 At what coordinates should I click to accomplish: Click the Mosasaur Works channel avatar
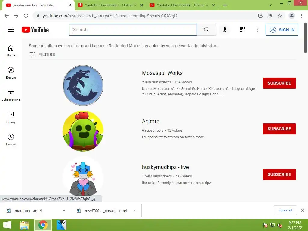coord(83,85)
